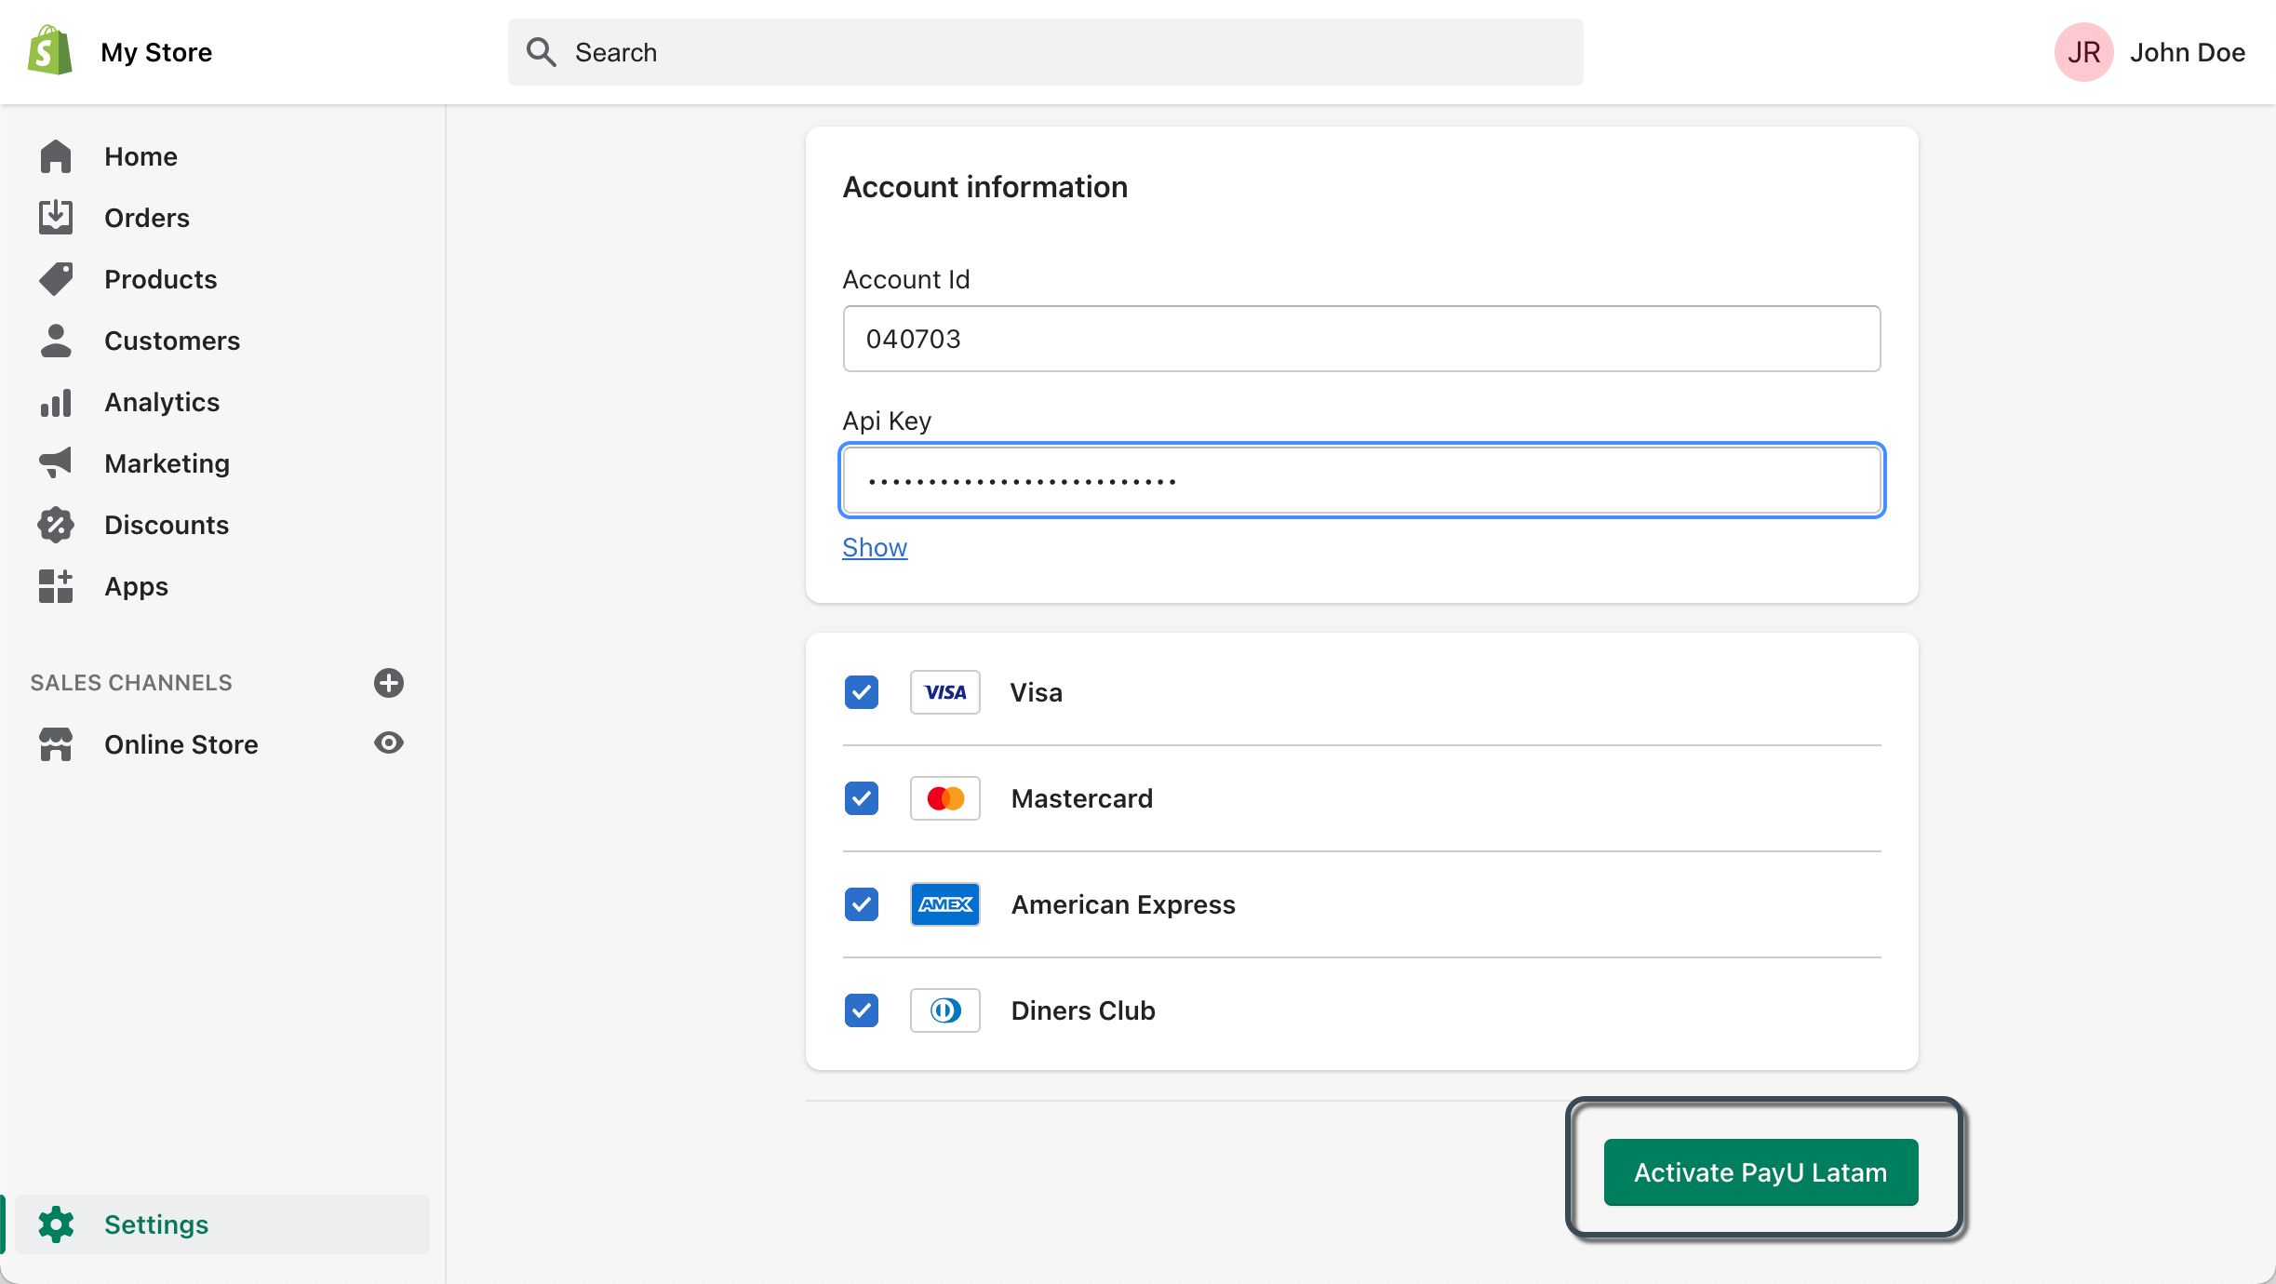The image size is (2276, 1284).
Task: Uncheck the Diners Club checkbox
Action: click(x=862, y=1010)
